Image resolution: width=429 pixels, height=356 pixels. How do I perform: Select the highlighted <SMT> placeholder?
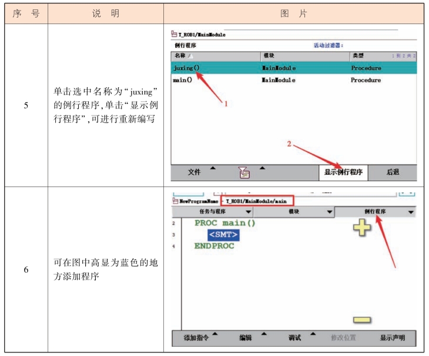pos(223,235)
